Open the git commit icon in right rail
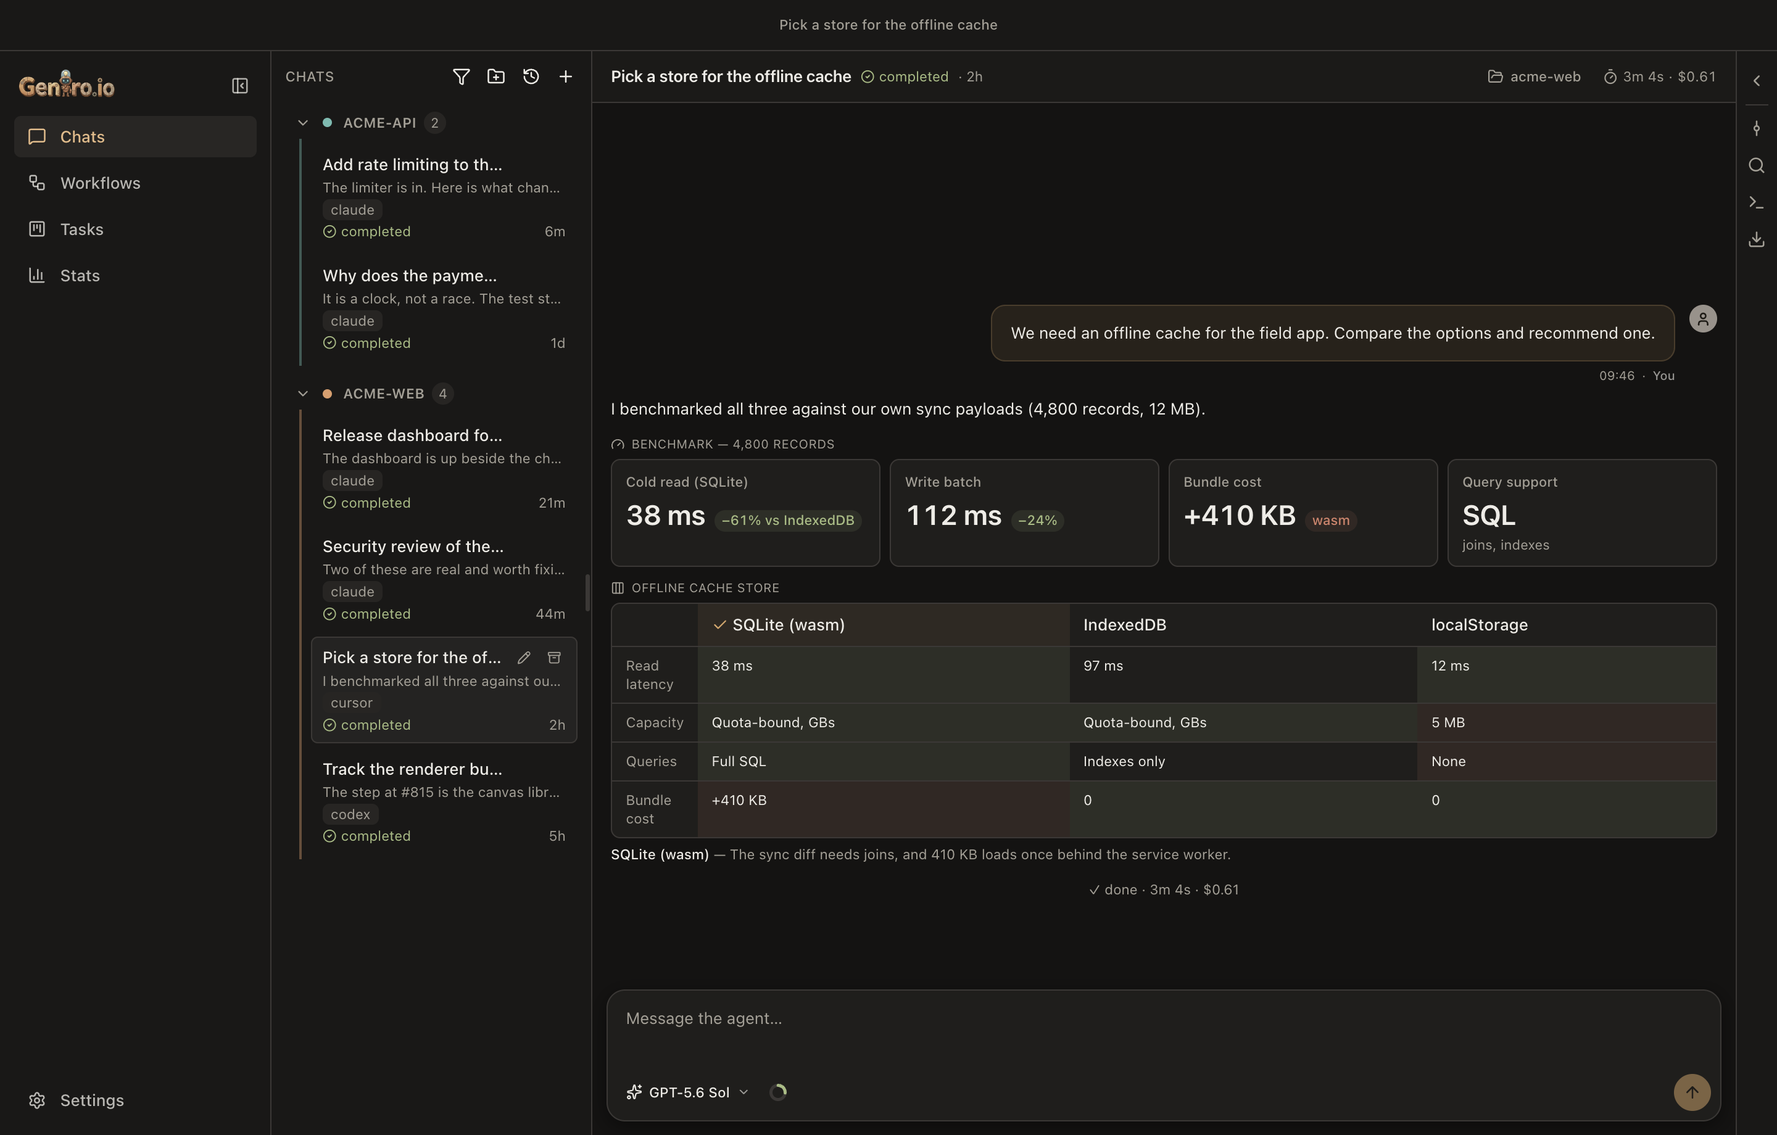The width and height of the screenshot is (1777, 1135). [1757, 128]
